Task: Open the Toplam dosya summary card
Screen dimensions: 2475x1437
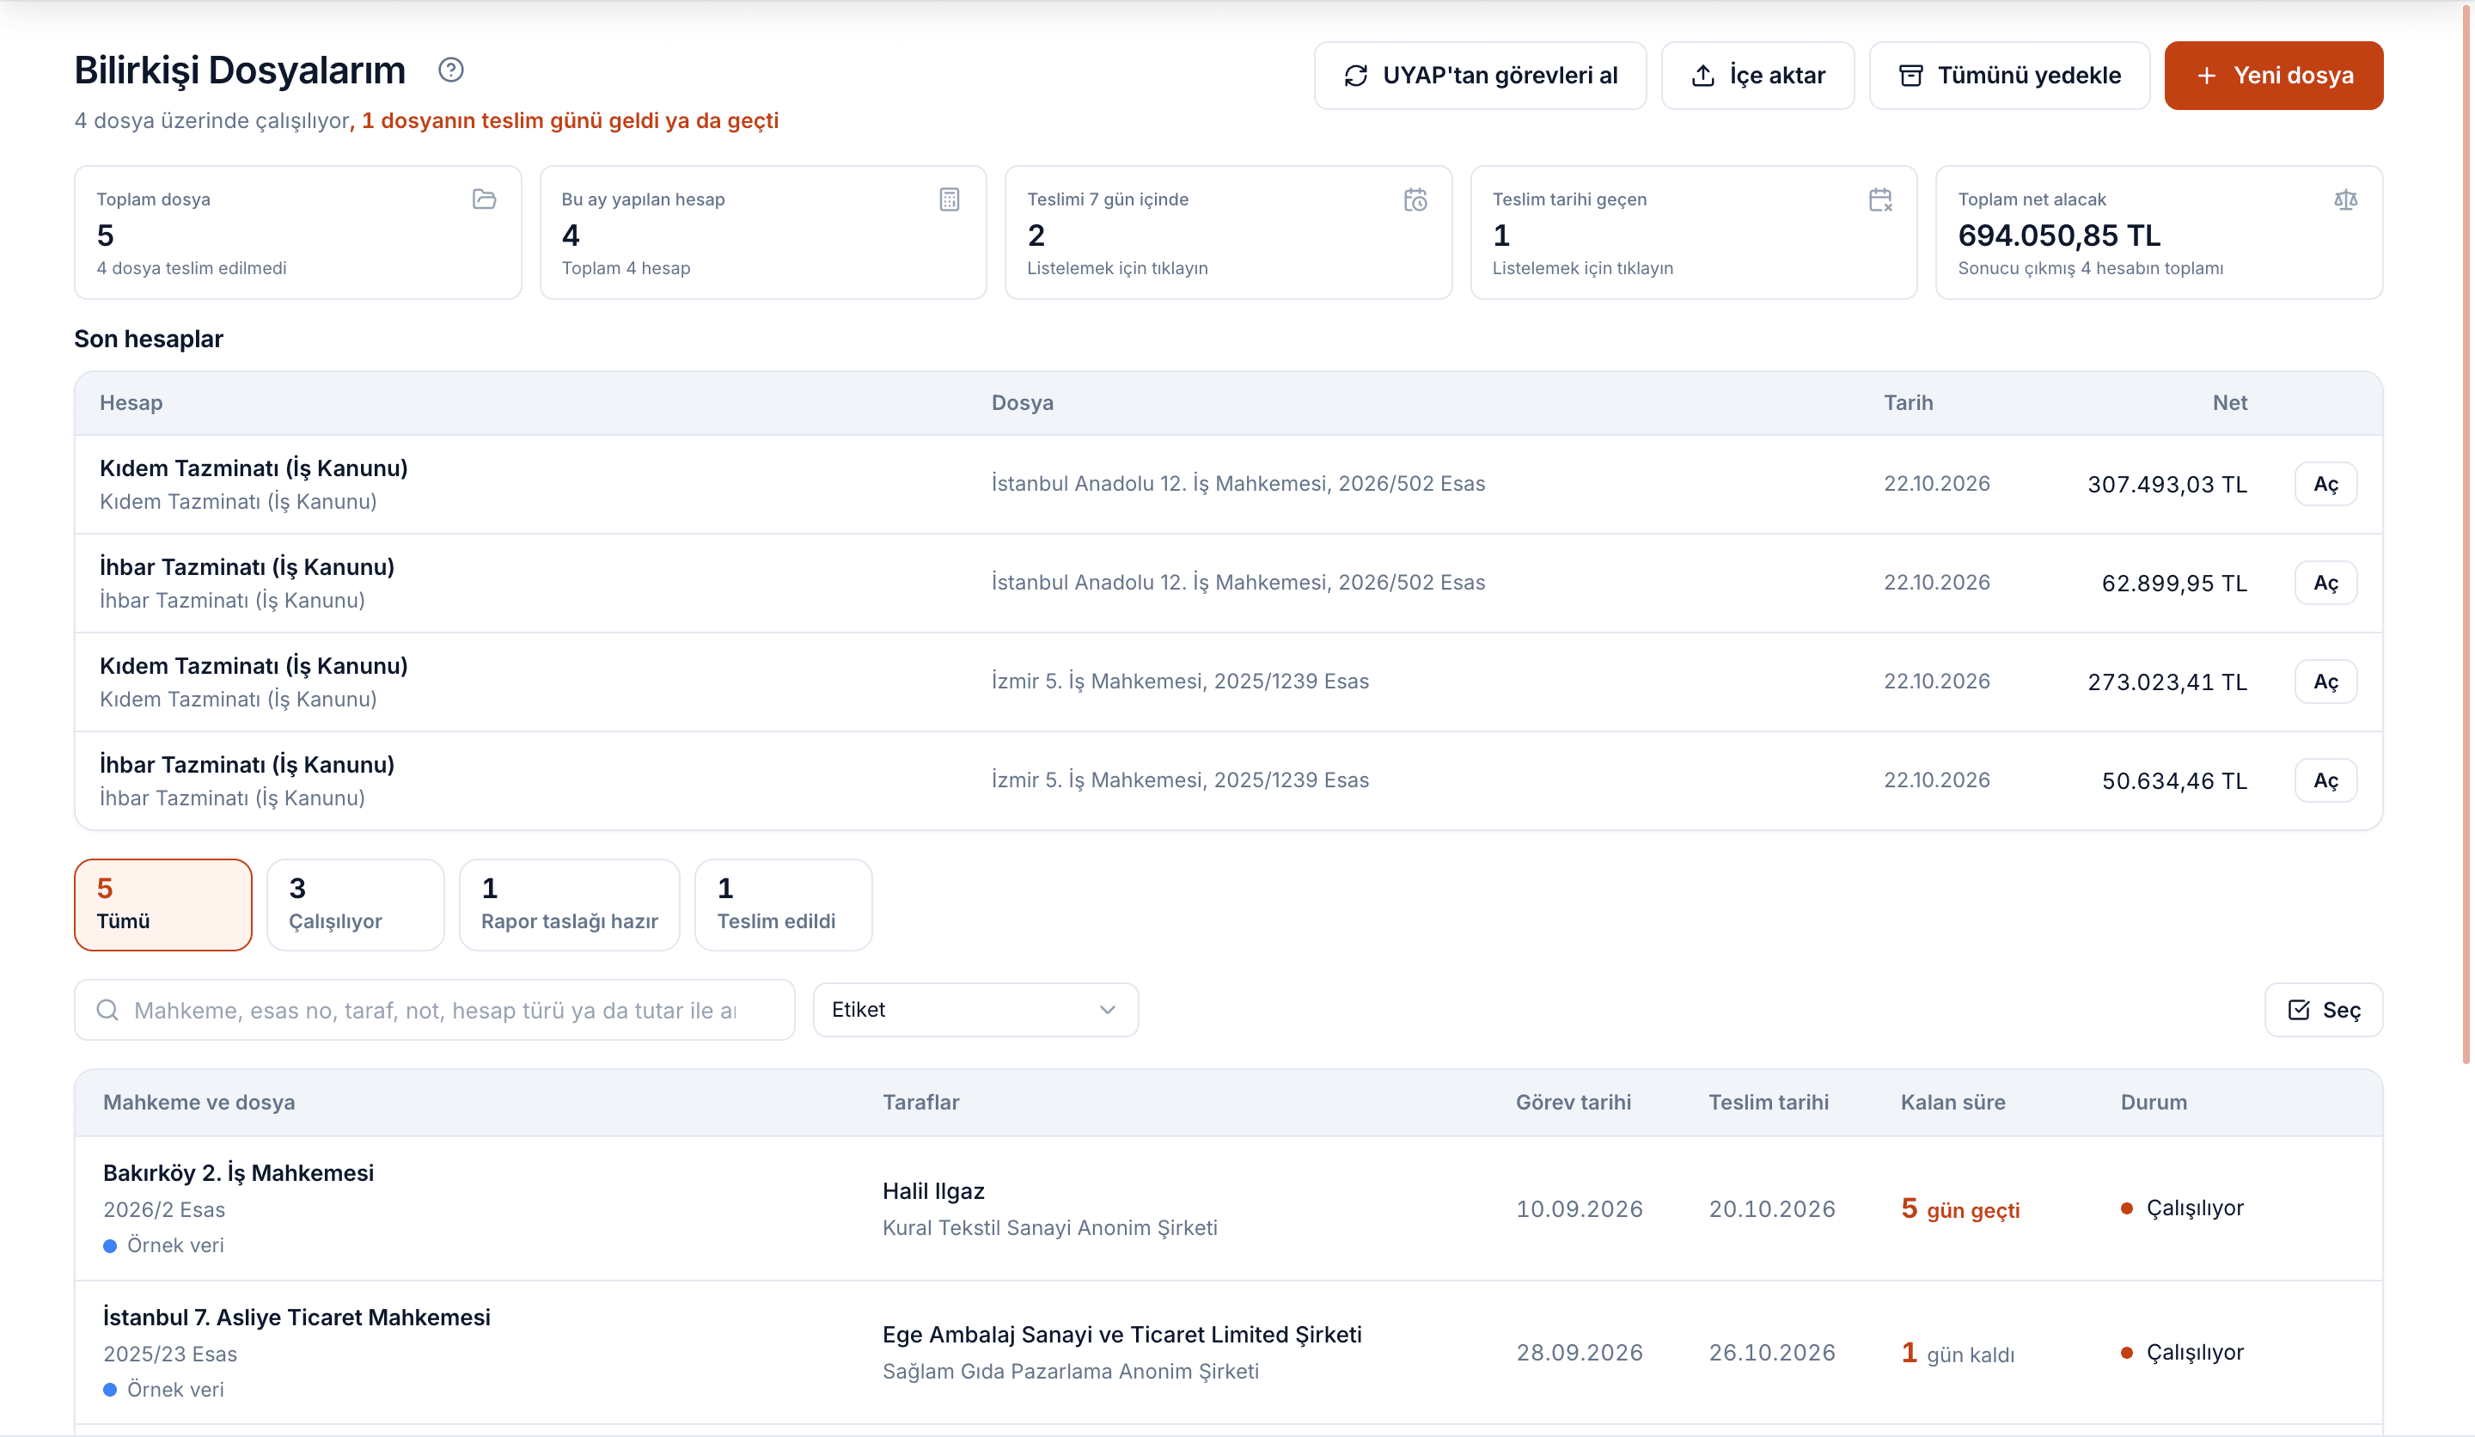Action: pos(297,233)
